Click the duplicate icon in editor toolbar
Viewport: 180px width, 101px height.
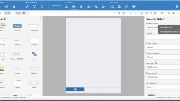pos(142,13)
